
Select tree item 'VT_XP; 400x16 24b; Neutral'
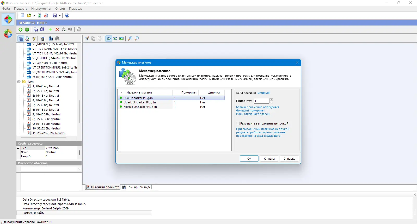tap(50, 63)
